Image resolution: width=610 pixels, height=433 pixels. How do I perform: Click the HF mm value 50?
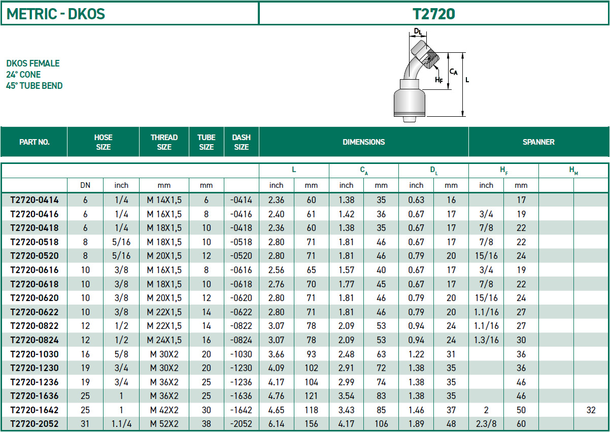tap(521, 410)
